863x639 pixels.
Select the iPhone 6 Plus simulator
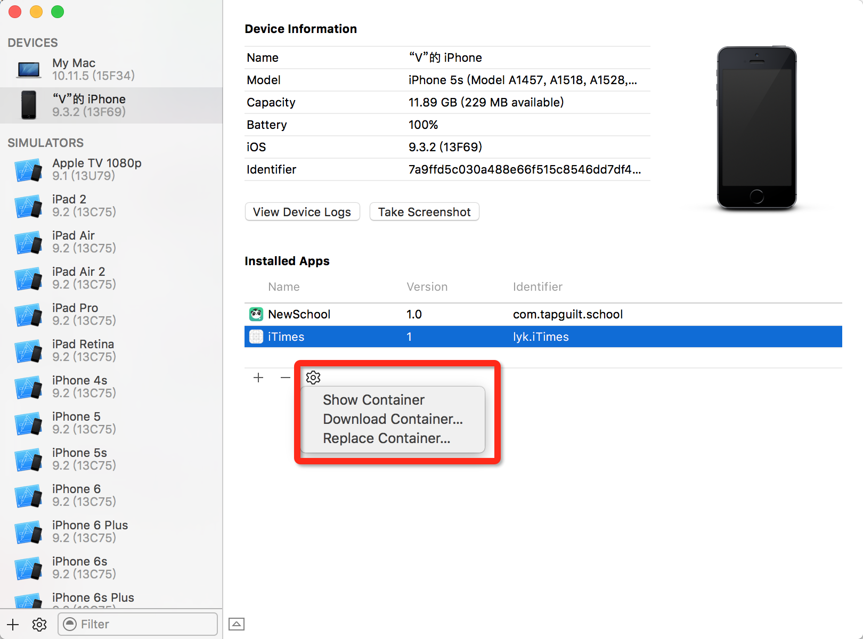coord(89,531)
